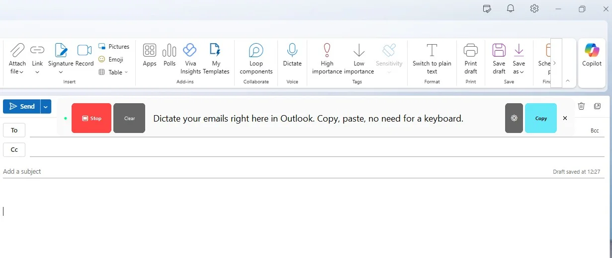Click the Cc address input field
This screenshot has width=612, height=258.
click(317, 150)
